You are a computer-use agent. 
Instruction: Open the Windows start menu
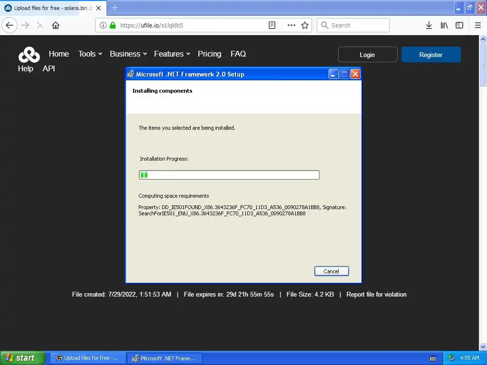point(22,358)
